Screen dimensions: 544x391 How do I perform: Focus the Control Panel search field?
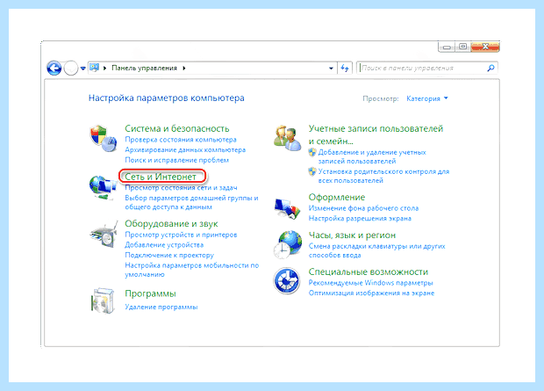tap(422, 69)
